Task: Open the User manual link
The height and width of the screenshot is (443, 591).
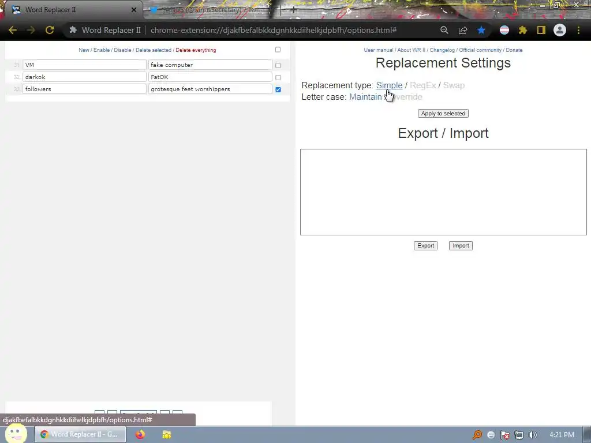Action: tap(379, 50)
